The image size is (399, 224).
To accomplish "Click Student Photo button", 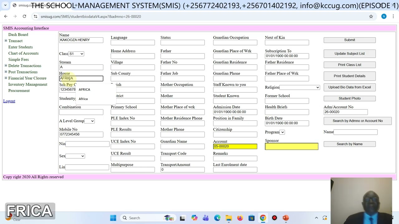I will tap(349, 98).
